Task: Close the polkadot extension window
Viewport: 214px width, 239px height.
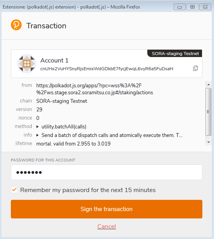Action: tap(205, 7)
